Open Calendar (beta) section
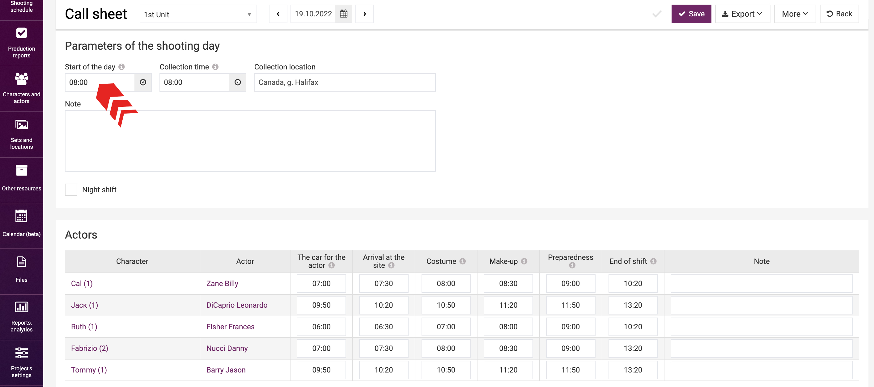The image size is (874, 387). (21, 226)
